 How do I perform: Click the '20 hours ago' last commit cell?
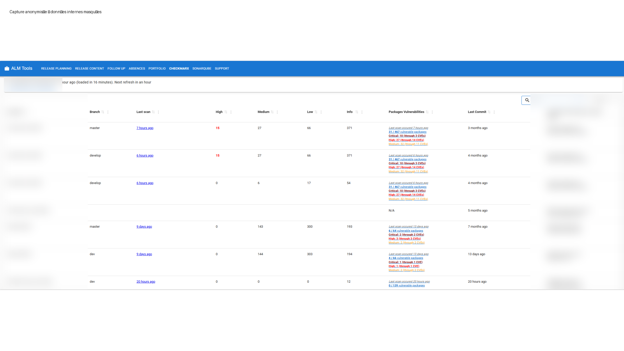(x=477, y=282)
